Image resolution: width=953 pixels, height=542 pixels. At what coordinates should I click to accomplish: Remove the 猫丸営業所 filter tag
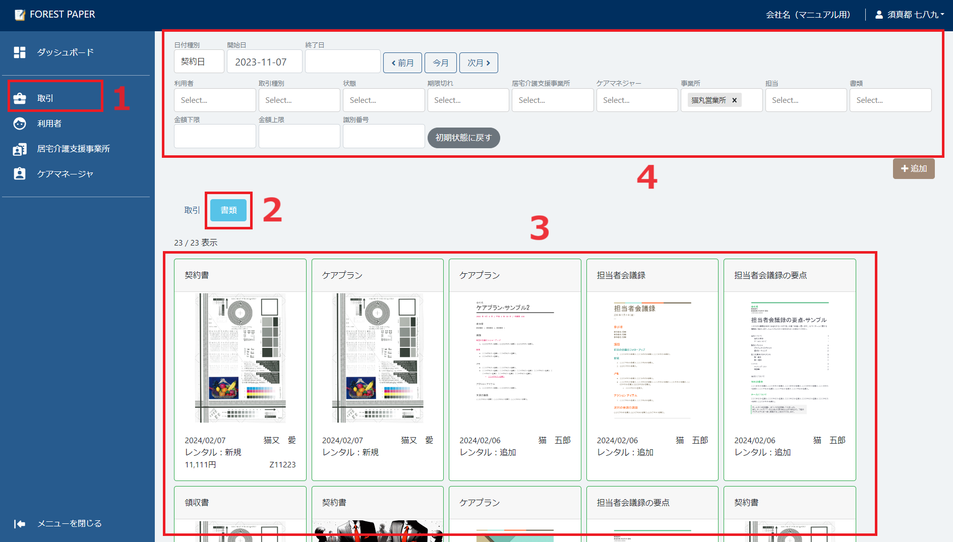(735, 100)
